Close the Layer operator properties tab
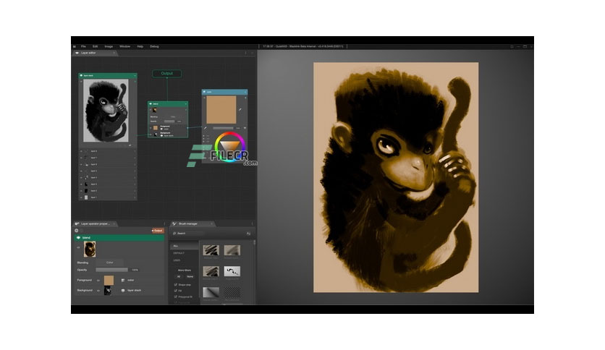 (116, 224)
